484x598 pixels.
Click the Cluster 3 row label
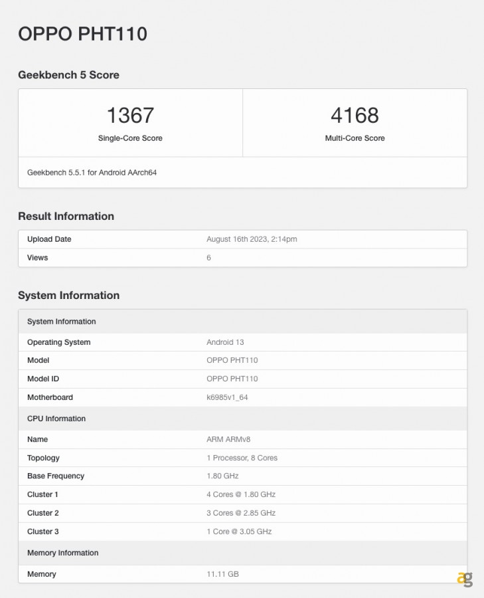pos(42,532)
